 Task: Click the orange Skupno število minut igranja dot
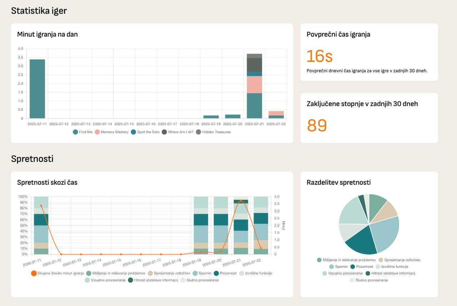pos(34,273)
